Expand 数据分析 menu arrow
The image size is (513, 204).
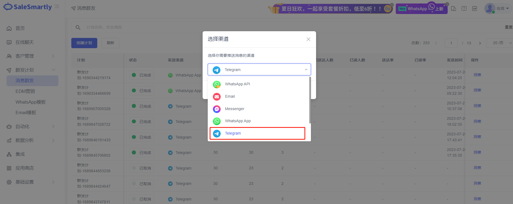pyautogui.click(x=53, y=140)
